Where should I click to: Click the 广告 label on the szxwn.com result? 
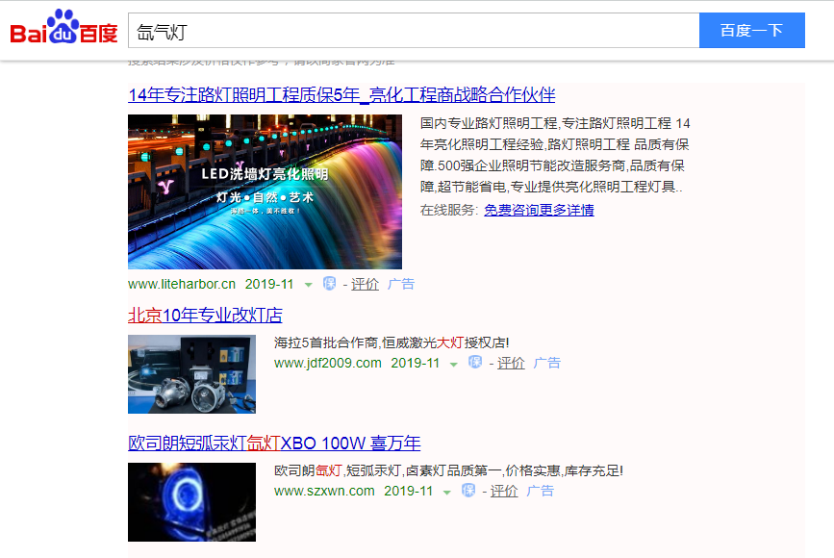(x=541, y=491)
